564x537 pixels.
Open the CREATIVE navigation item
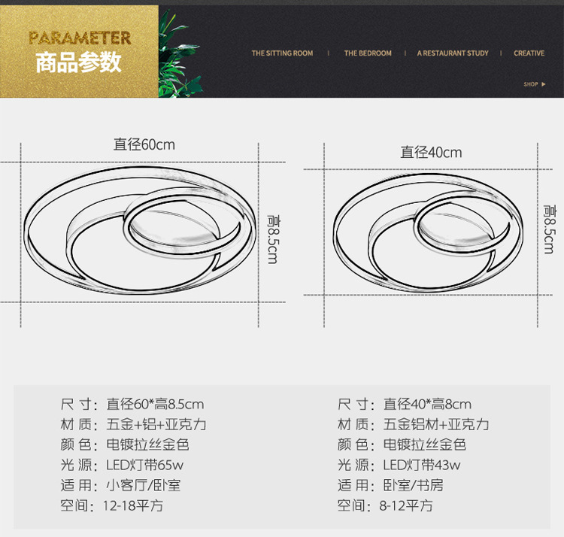click(529, 53)
